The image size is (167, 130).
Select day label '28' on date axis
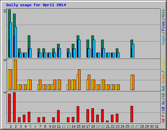pos(142,126)
